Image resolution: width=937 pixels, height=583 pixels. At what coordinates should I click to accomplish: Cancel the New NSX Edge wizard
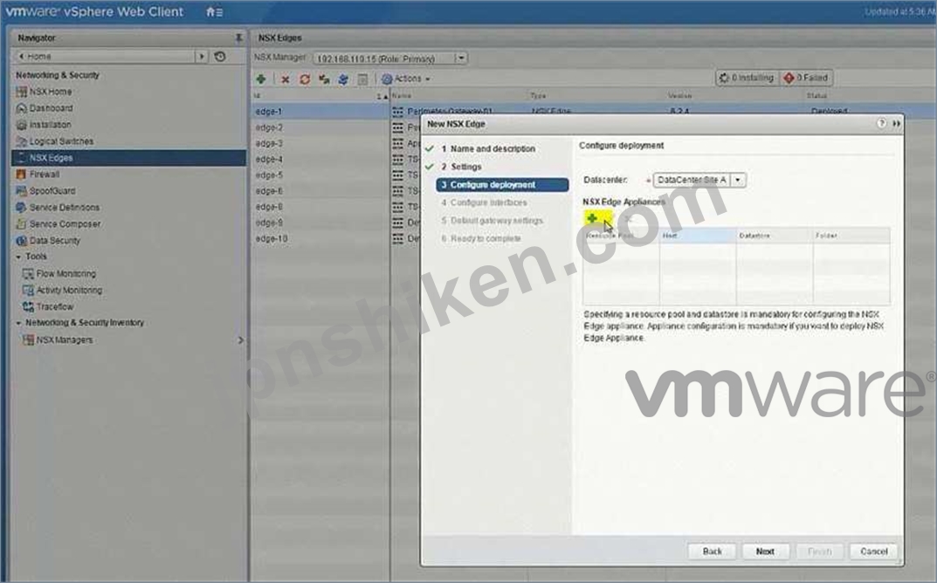873,552
